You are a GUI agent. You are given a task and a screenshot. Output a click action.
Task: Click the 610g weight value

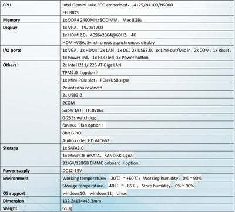pyautogui.click(x=67, y=208)
